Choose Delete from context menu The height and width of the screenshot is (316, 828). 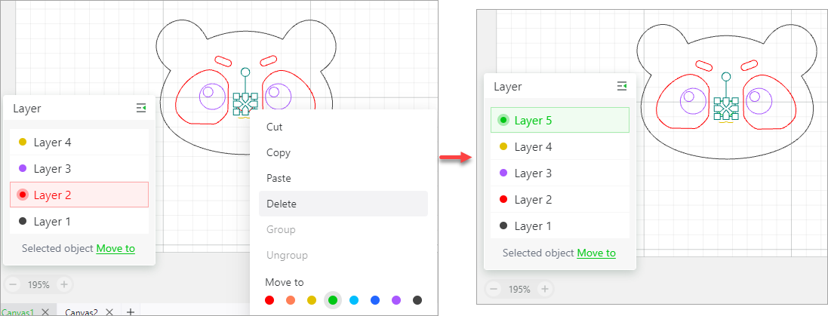(x=343, y=204)
